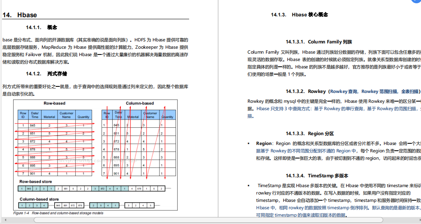
Task: Click the "Column-based store" label in the figure
Action: [x=39, y=199]
